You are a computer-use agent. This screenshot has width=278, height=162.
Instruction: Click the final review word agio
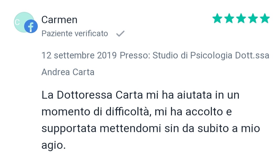point(54,146)
